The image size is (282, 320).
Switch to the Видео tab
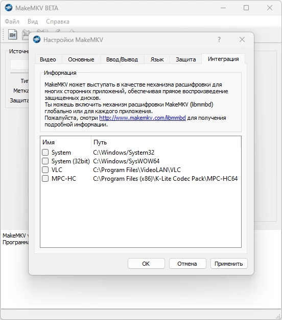coord(48,59)
